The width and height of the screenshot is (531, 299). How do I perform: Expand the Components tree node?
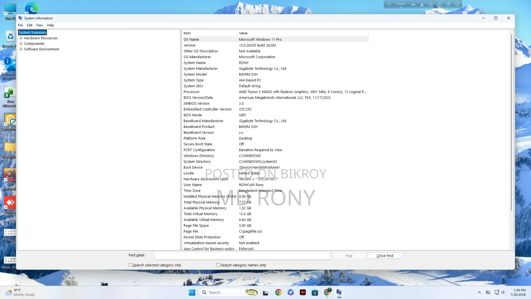point(21,44)
